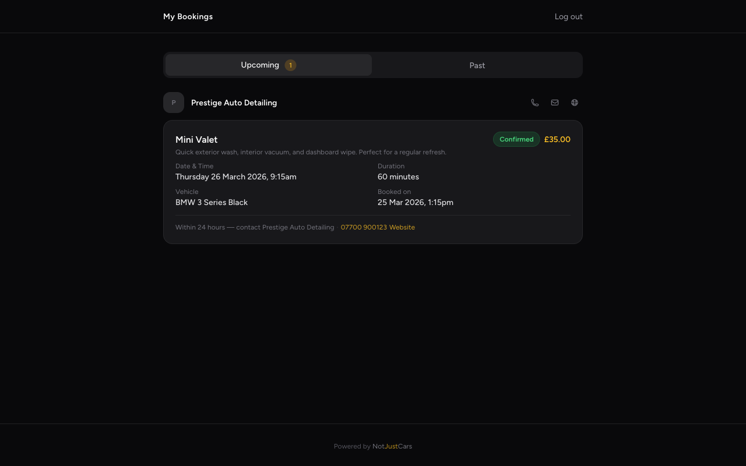
Task: Click the Prestige Auto Detailing business name
Action: tap(234, 103)
